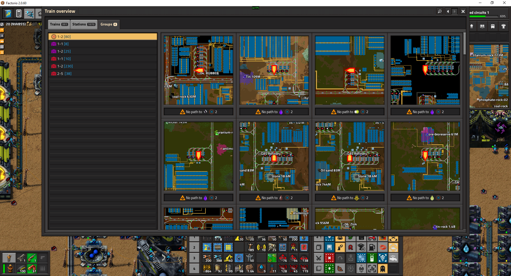The width and height of the screenshot is (511, 276).
Task: Pick the belt stack showing 864
Action: click(x=207, y=269)
